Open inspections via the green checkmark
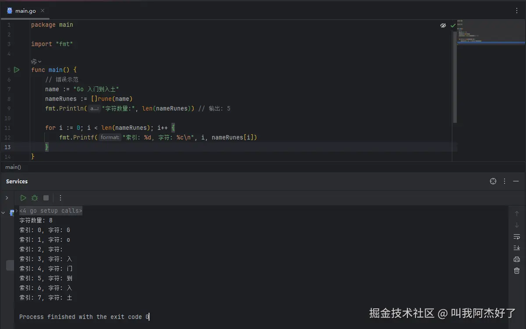This screenshot has width=526, height=329. [x=453, y=25]
